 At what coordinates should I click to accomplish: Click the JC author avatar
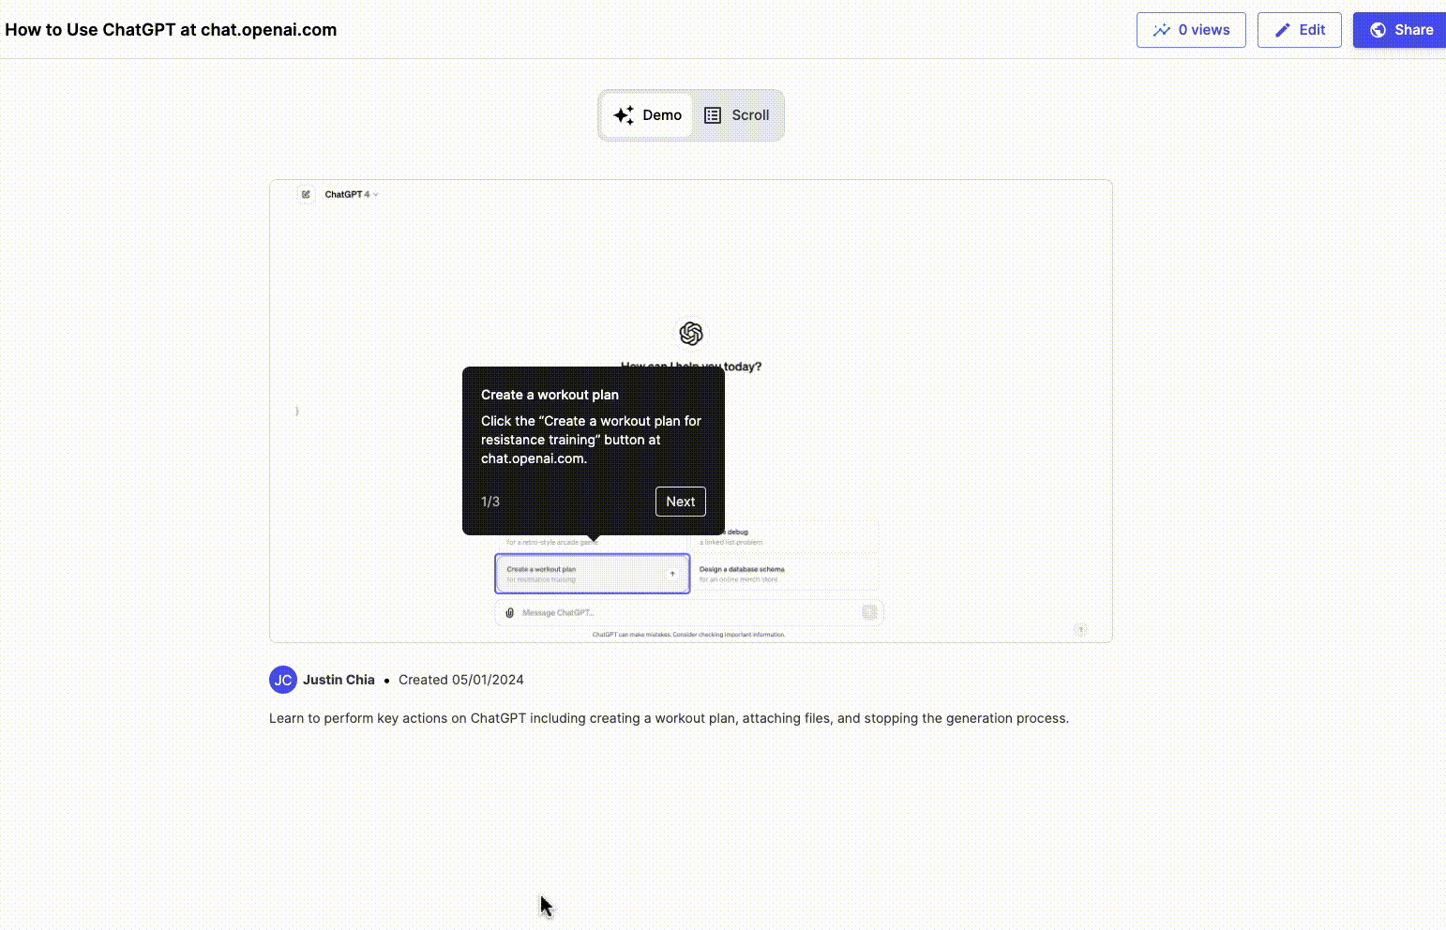(x=283, y=680)
